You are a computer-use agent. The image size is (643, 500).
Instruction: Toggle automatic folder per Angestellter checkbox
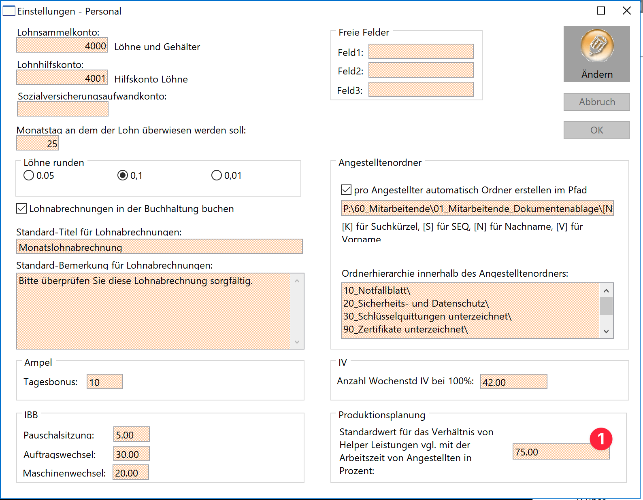[x=346, y=190]
